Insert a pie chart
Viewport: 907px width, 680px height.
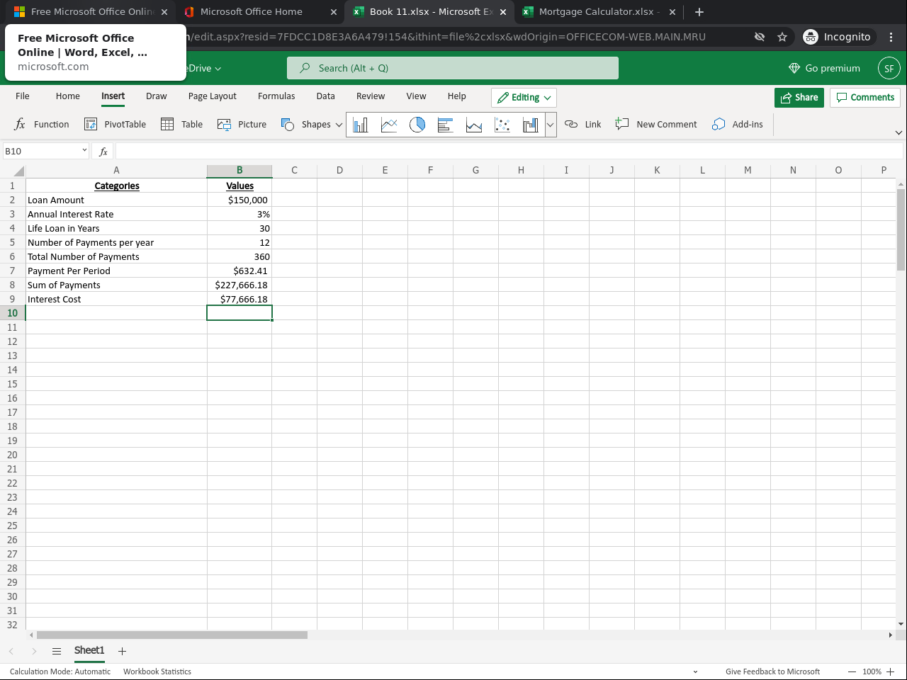point(417,125)
